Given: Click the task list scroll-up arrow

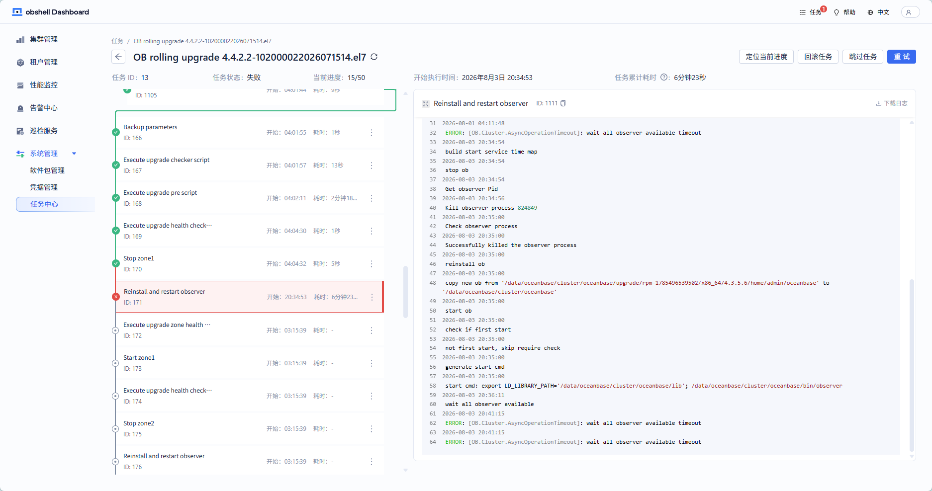Looking at the screenshot, I should 405,93.
